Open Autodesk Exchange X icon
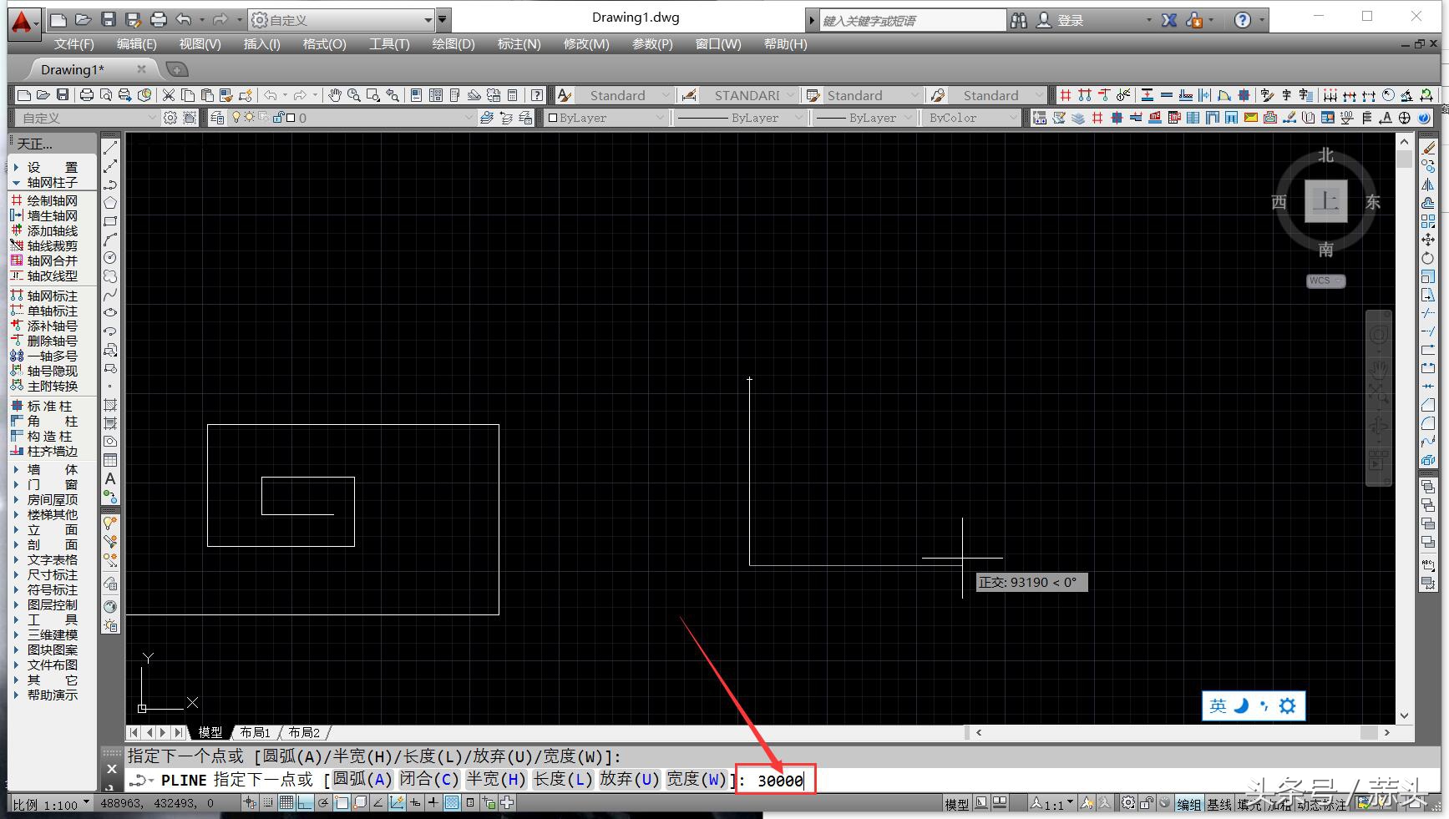 coord(1169,20)
